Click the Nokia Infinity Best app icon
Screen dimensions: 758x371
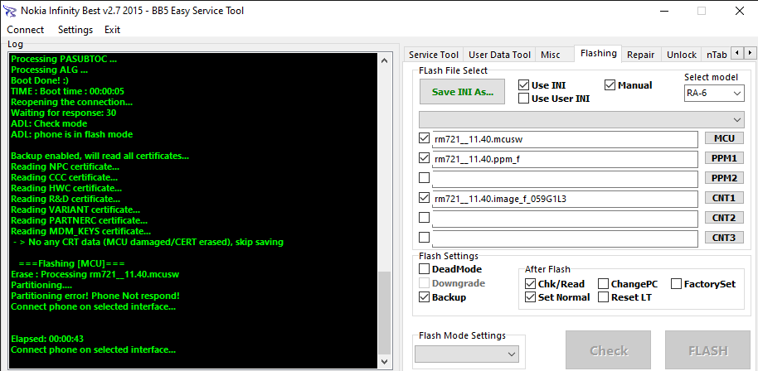pyautogui.click(x=10, y=11)
